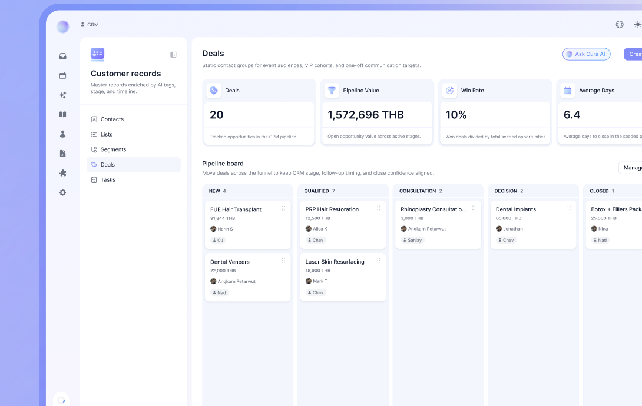The image size is (642, 406).
Task: Open the puzzle piece integrations icon
Action: pos(62,173)
